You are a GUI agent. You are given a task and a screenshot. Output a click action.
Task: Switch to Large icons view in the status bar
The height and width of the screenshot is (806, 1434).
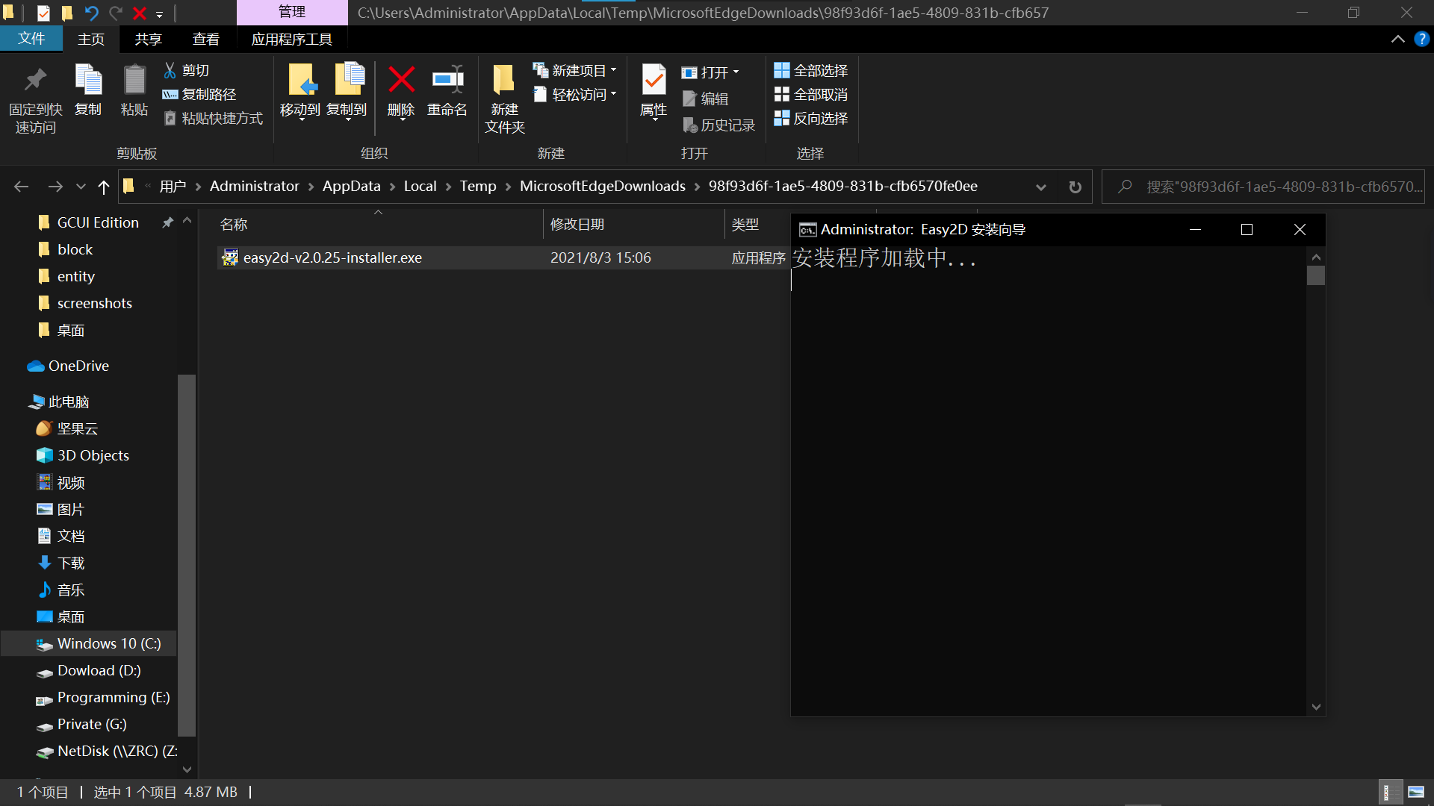click(x=1416, y=792)
